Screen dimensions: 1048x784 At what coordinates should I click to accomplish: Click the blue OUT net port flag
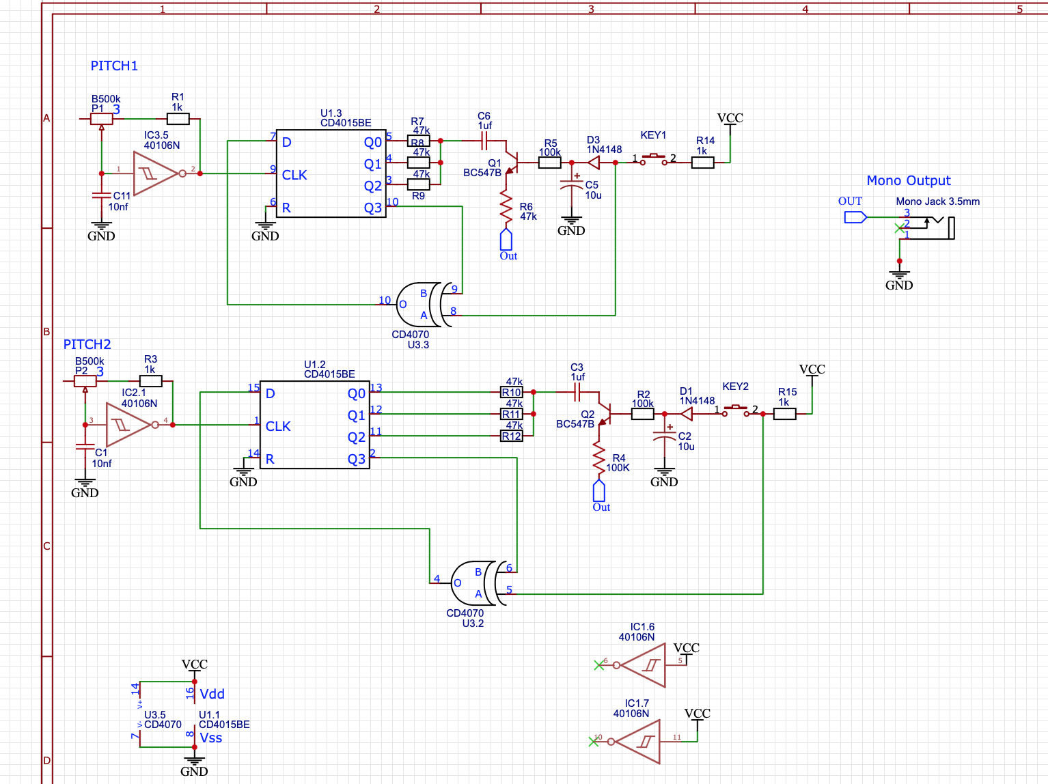pyautogui.click(x=855, y=217)
